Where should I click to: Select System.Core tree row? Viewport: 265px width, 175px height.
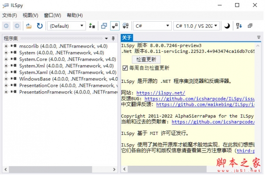click(68, 59)
